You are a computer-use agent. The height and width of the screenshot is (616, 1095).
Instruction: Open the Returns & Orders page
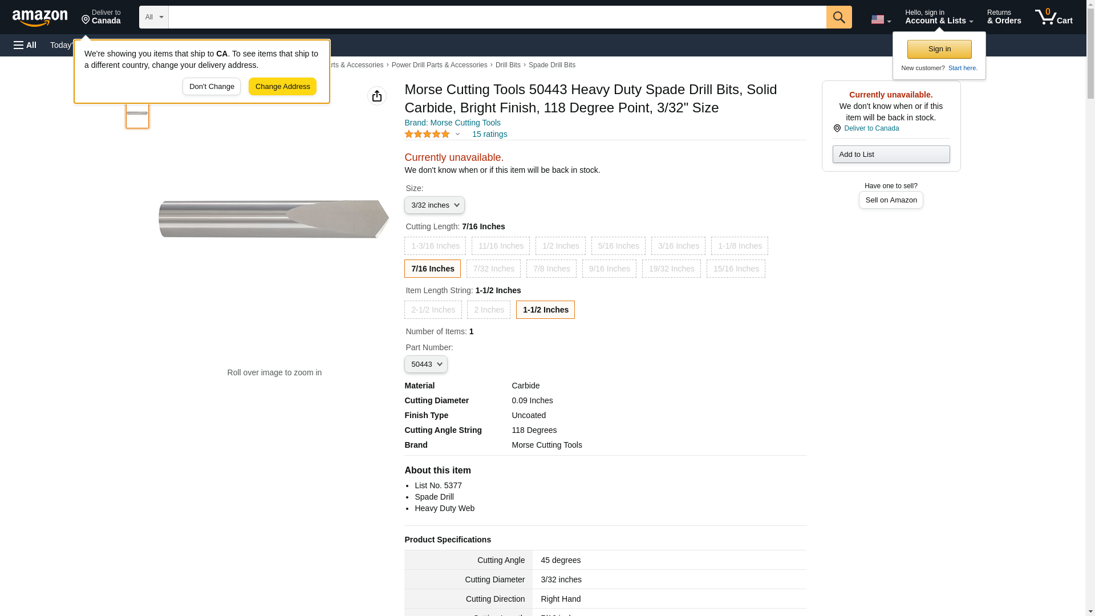click(x=1004, y=17)
